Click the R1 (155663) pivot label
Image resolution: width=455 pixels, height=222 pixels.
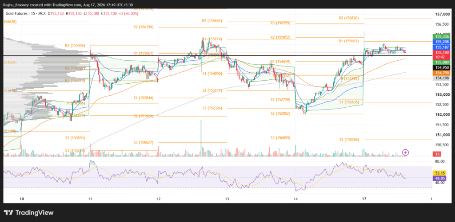pyautogui.click(x=350, y=41)
